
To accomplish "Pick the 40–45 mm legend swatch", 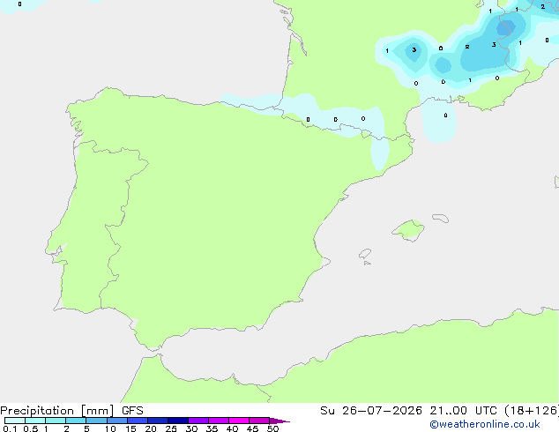I will point(239,421).
